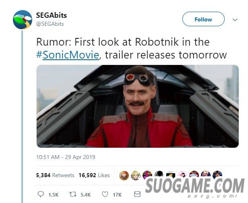This screenshot has width=248, height=203.
Task: Open the first liker avatar with crown
Action: [x=124, y=176]
